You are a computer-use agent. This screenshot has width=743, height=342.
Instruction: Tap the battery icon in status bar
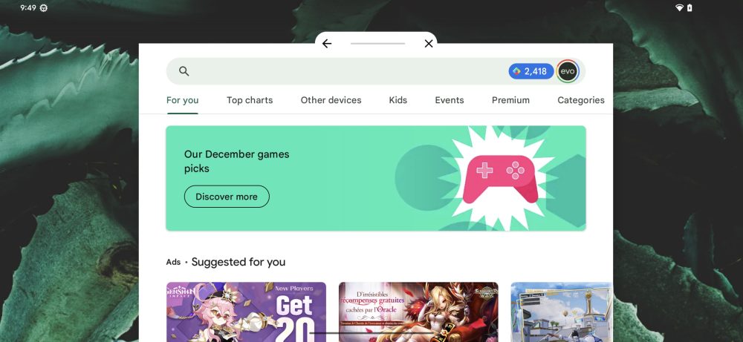(x=690, y=7)
